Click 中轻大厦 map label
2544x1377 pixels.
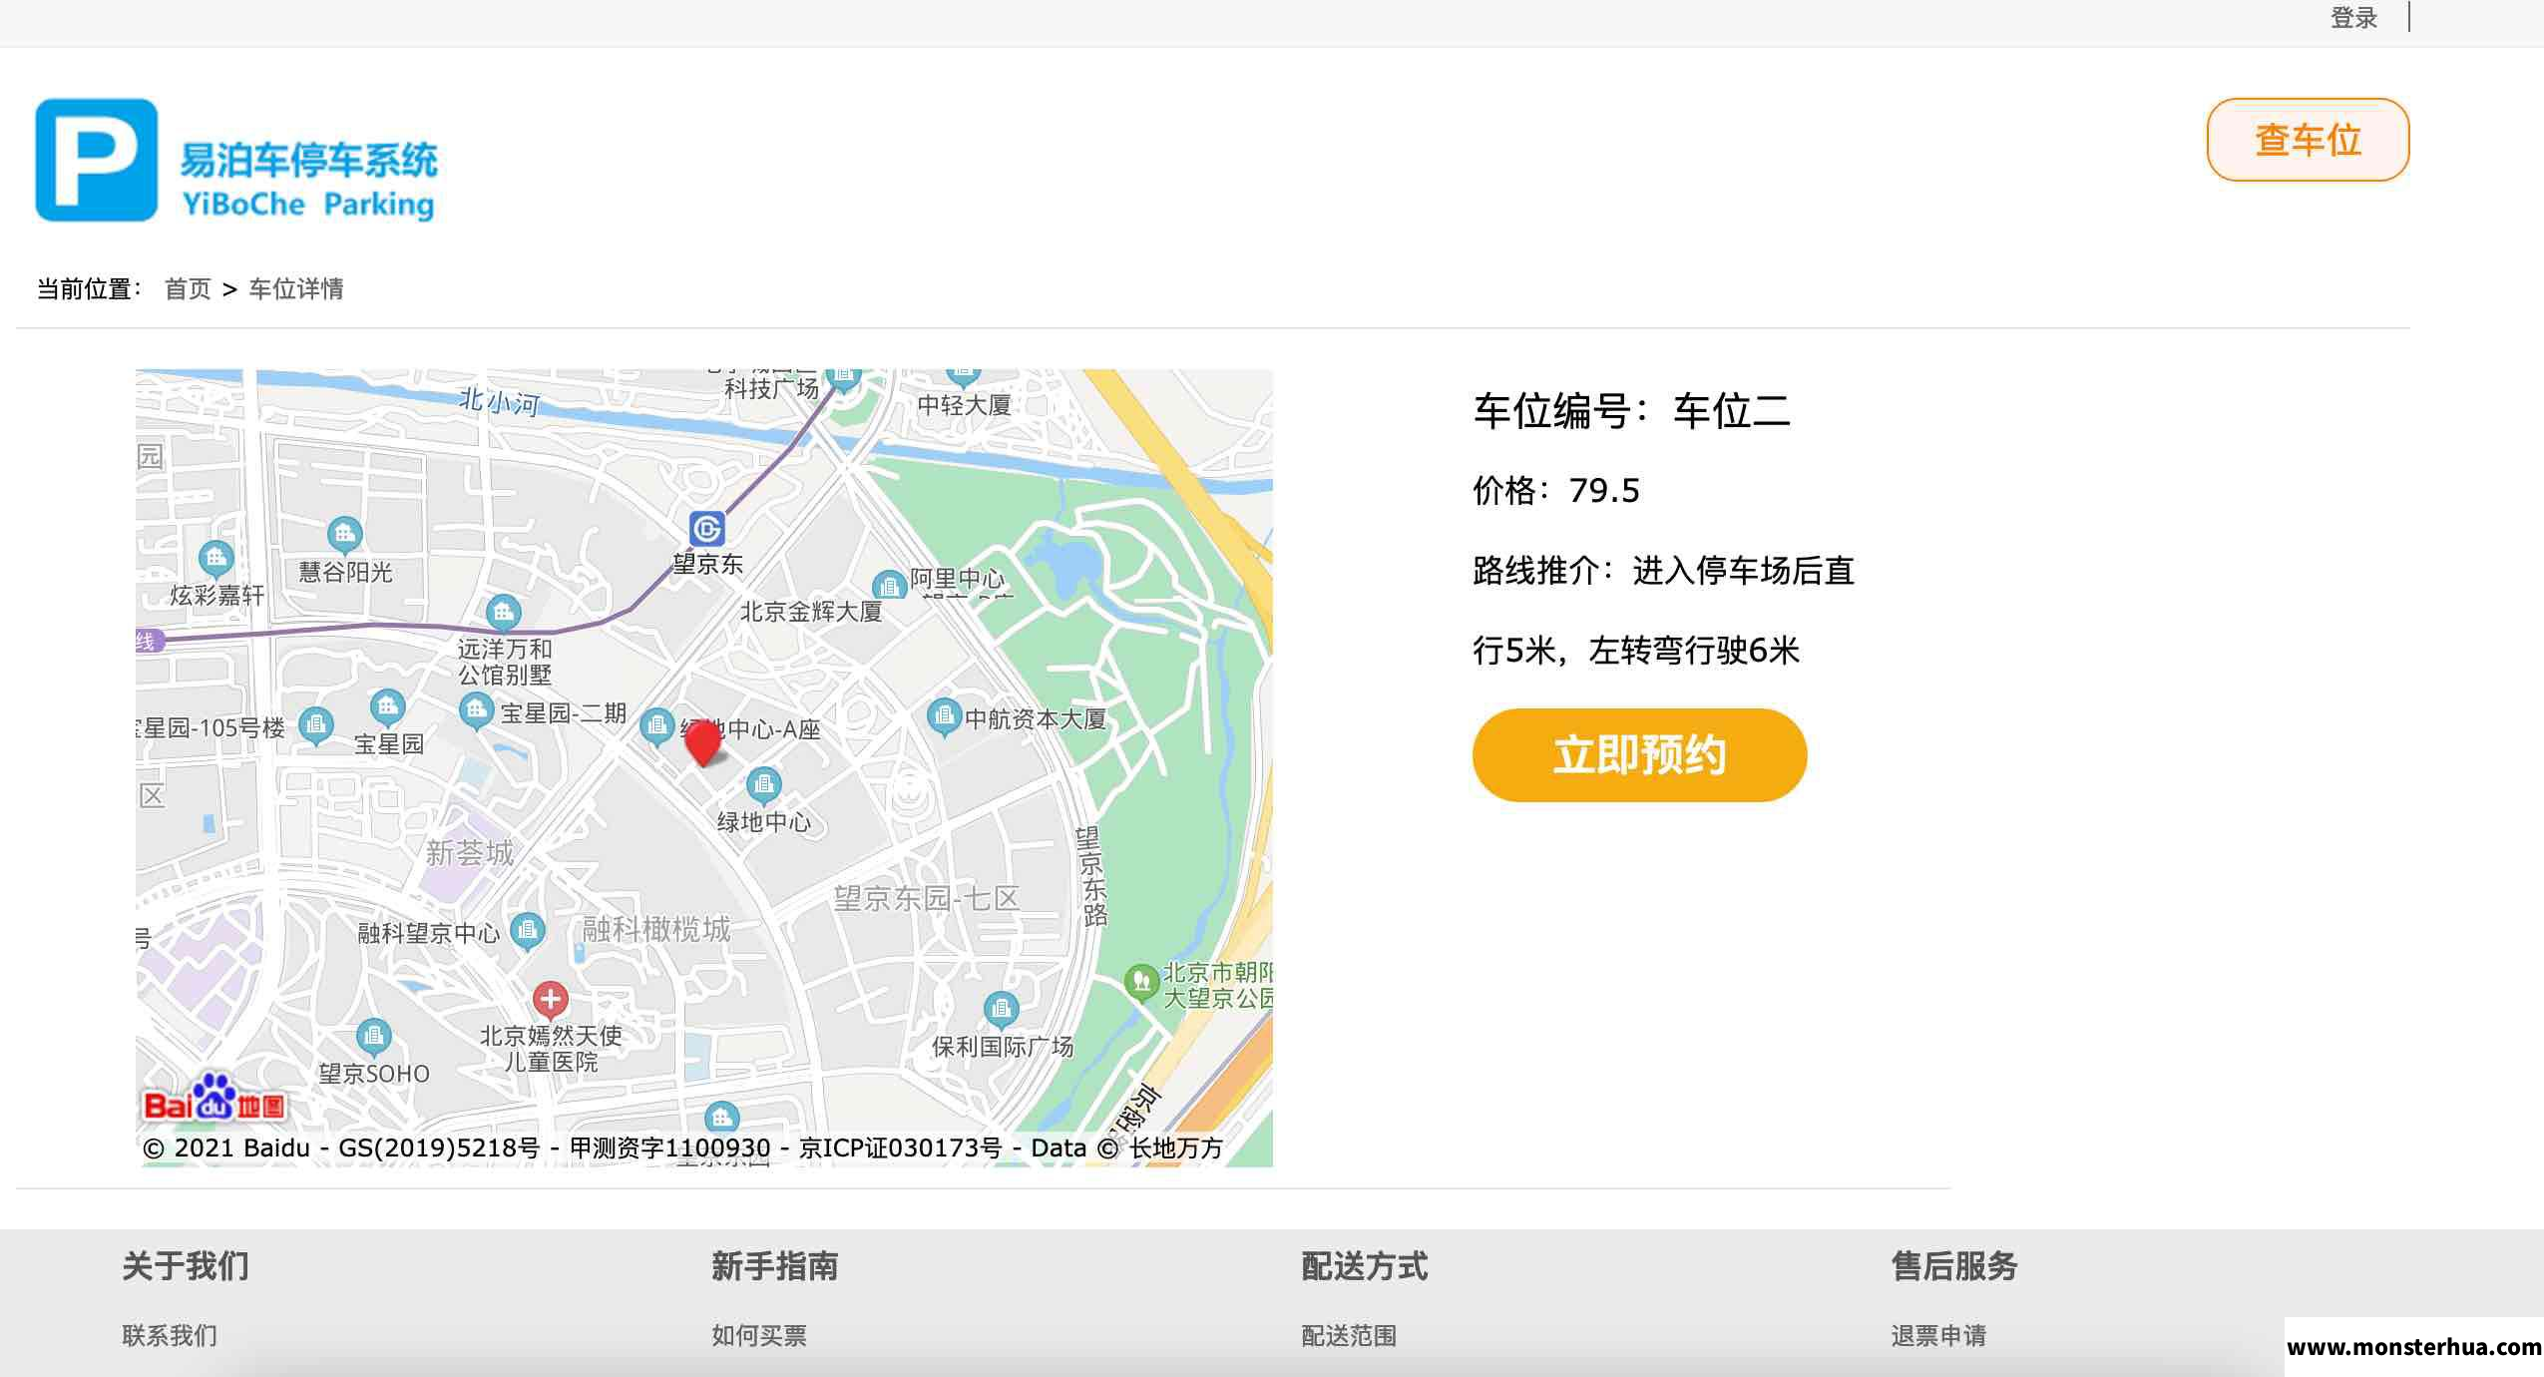[964, 405]
